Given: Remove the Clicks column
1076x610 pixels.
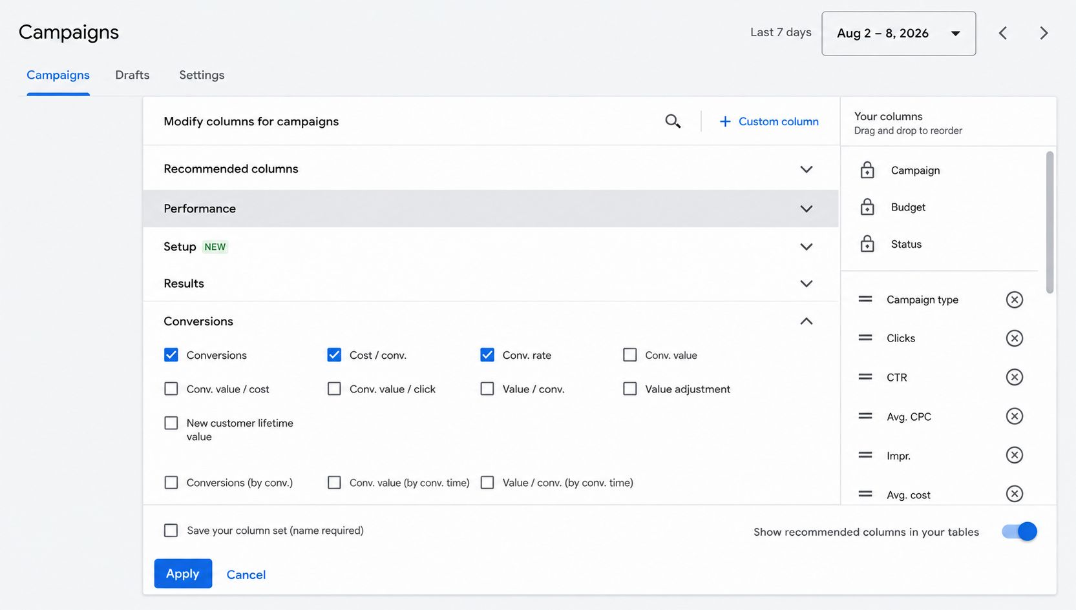Looking at the screenshot, I should (x=1015, y=338).
